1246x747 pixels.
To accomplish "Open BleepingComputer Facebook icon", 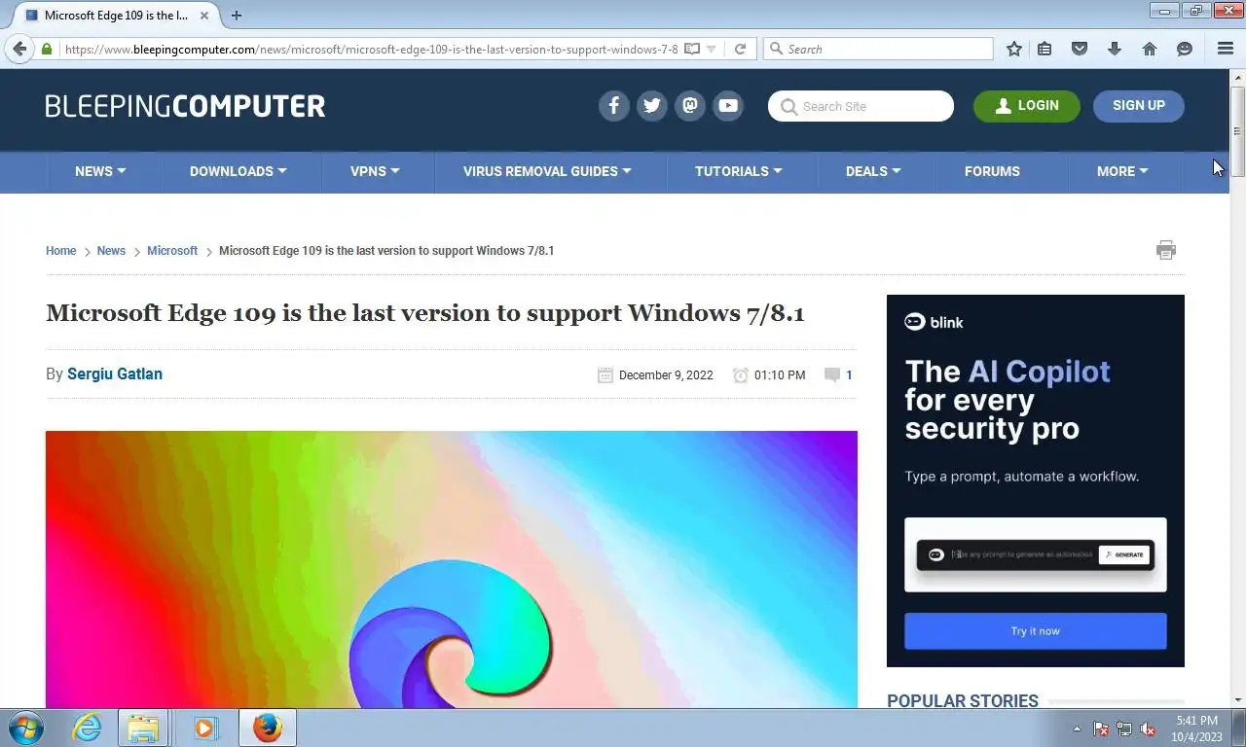I will 613,106.
